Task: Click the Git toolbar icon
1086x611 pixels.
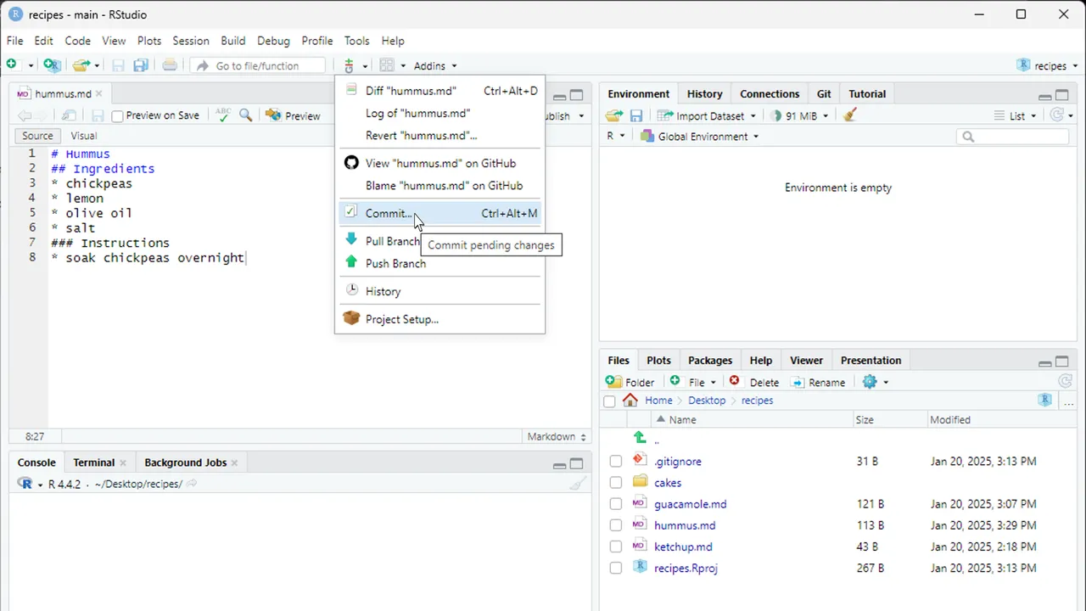Action: click(x=349, y=65)
